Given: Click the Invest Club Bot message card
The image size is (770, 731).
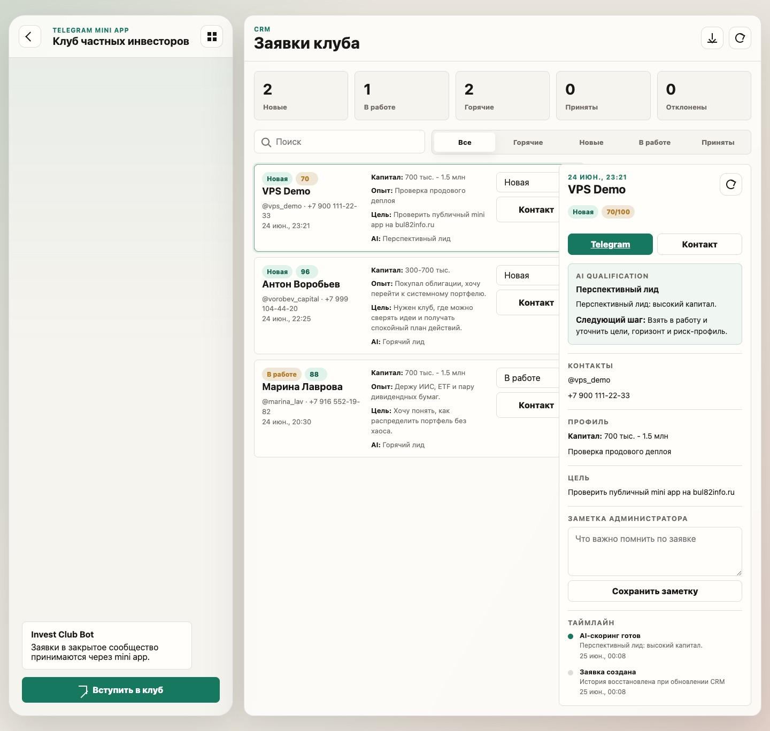Looking at the screenshot, I should tap(107, 646).
